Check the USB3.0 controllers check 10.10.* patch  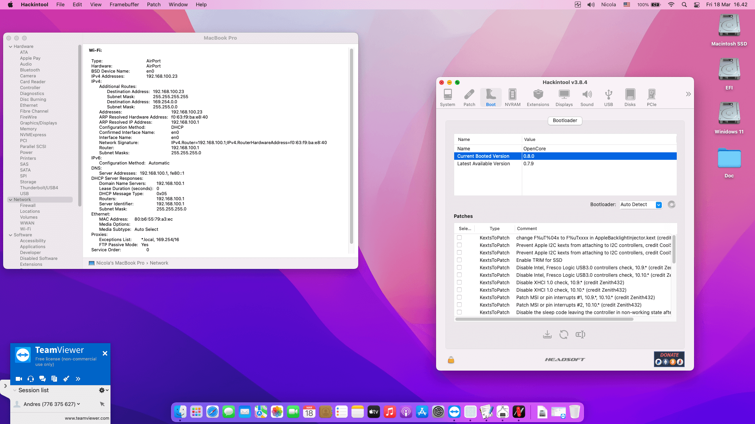459,275
